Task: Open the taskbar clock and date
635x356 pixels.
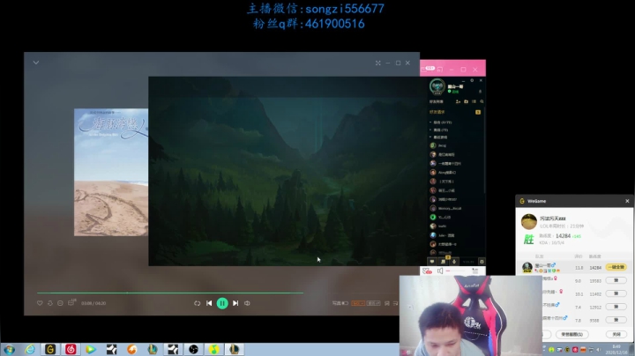Action: [616, 350]
